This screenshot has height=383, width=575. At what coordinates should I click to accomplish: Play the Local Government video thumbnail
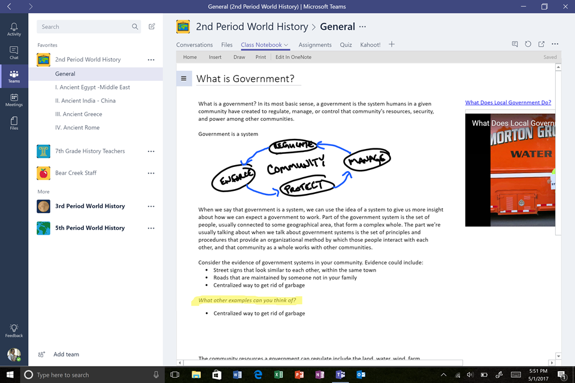(510, 170)
